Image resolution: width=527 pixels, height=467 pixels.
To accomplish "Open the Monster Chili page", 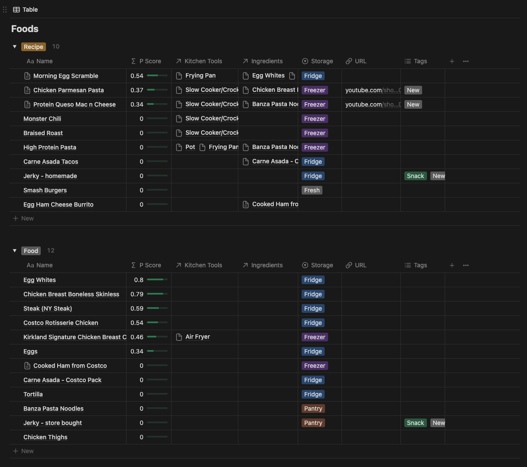I will 42,119.
